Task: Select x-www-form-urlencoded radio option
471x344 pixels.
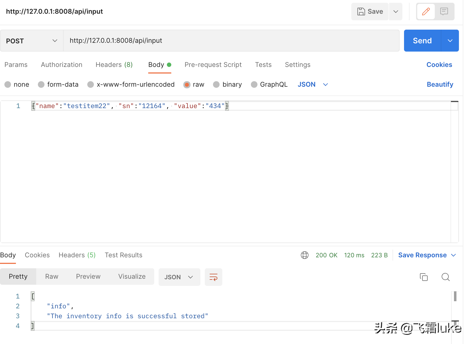Action: (x=91, y=84)
